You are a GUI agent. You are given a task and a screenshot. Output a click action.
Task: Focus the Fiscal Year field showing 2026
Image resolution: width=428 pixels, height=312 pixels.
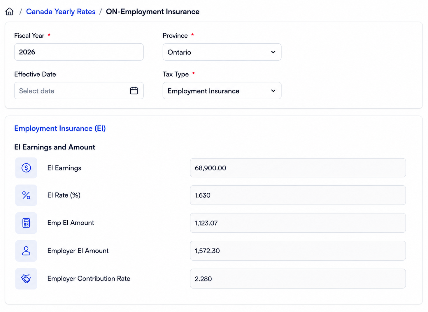point(79,52)
